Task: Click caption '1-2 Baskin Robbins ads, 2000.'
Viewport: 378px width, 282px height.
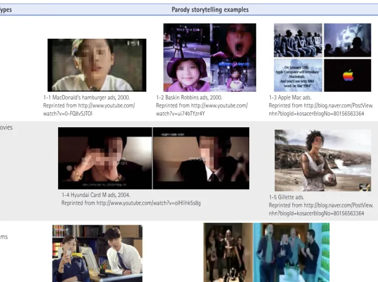Action: point(189,97)
